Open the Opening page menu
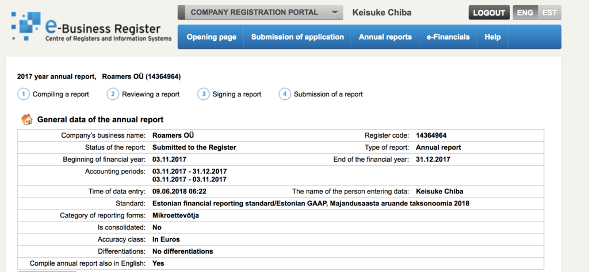 pos(212,37)
